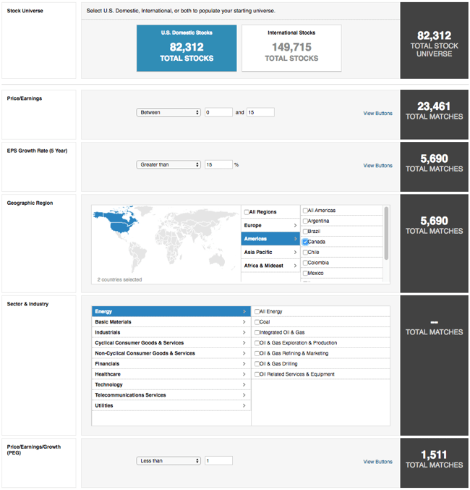The image size is (470, 490).
Task: Check Oil Related Services & Equipment
Action: [x=257, y=374]
